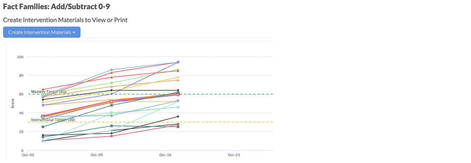Click the Mastery Target (60) line label
This screenshot has width=471, height=163.
(x=49, y=92)
